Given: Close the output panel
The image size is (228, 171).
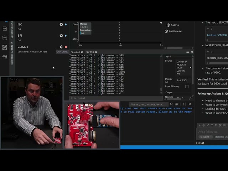Looking at the screenshot, I should [x=190, y=104].
